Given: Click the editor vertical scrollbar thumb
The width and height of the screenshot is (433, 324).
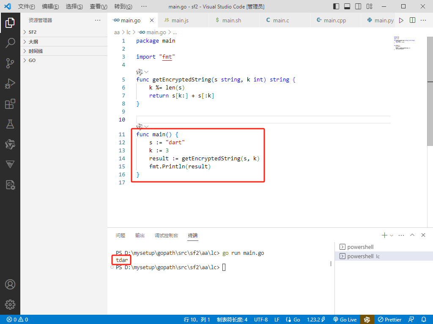Looking at the screenshot, I should (430, 91).
